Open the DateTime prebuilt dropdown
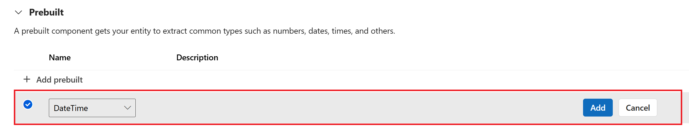Image resolution: width=689 pixels, height=130 pixels. click(92, 108)
